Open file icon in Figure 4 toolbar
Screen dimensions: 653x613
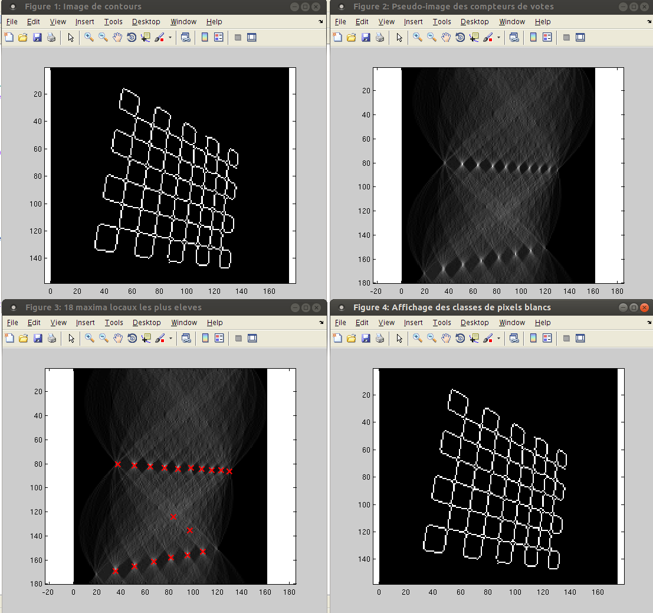(x=352, y=338)
